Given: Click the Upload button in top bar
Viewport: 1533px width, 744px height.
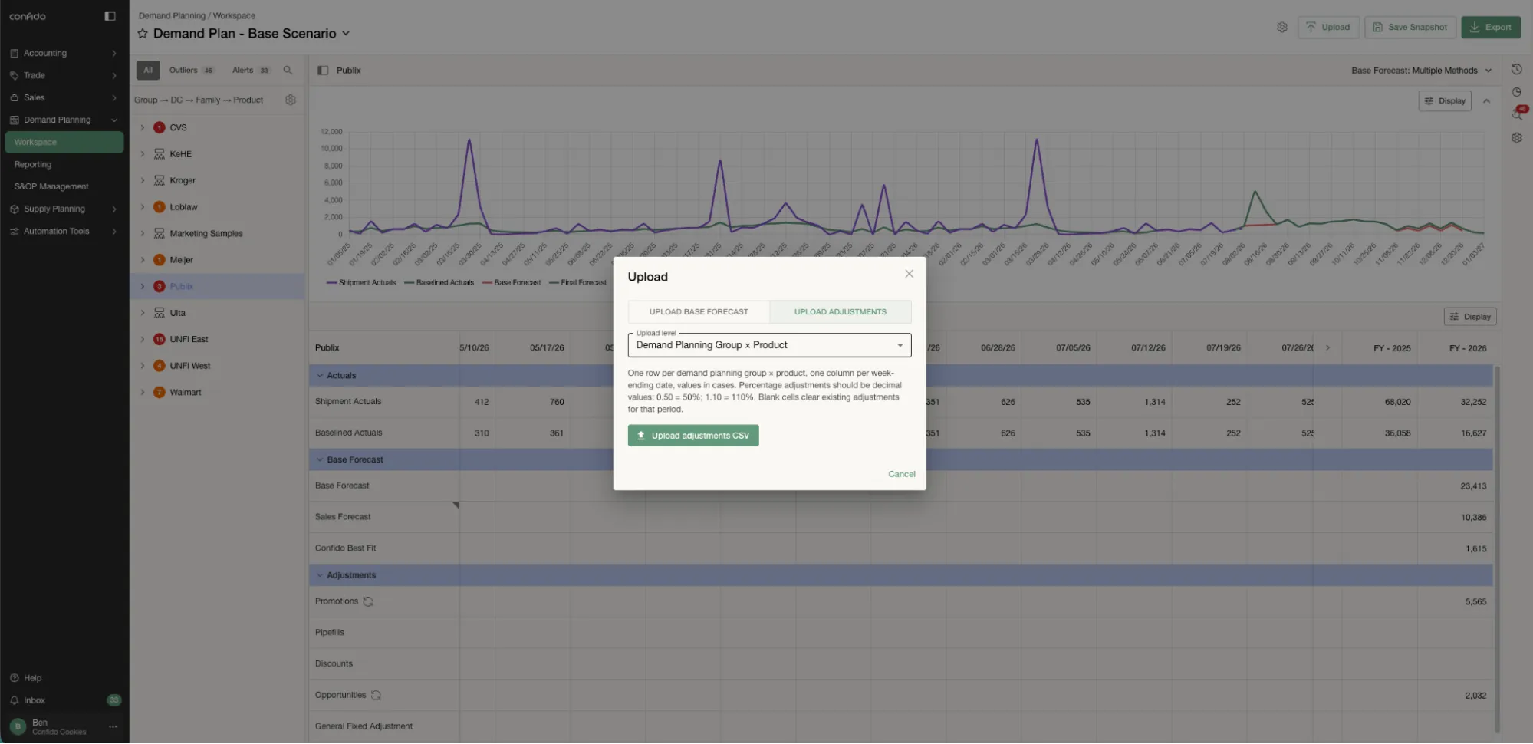Looking at the screenshot, I should click(x=1328, y=28).
